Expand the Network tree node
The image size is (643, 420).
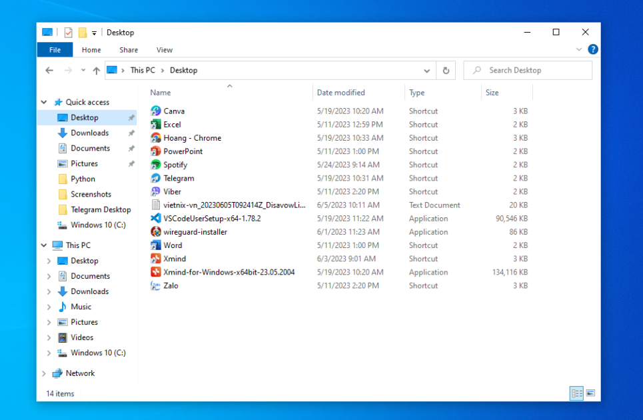tap(45, 373)
